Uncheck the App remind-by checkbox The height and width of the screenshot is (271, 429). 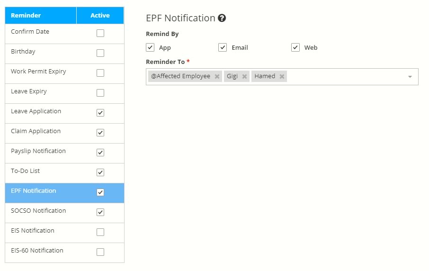click(150, 47)
